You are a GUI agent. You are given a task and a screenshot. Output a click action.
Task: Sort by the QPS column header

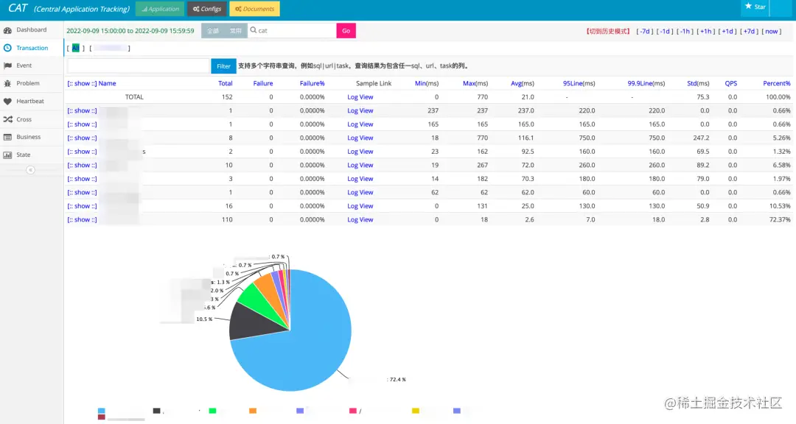(x=730, y=83)
